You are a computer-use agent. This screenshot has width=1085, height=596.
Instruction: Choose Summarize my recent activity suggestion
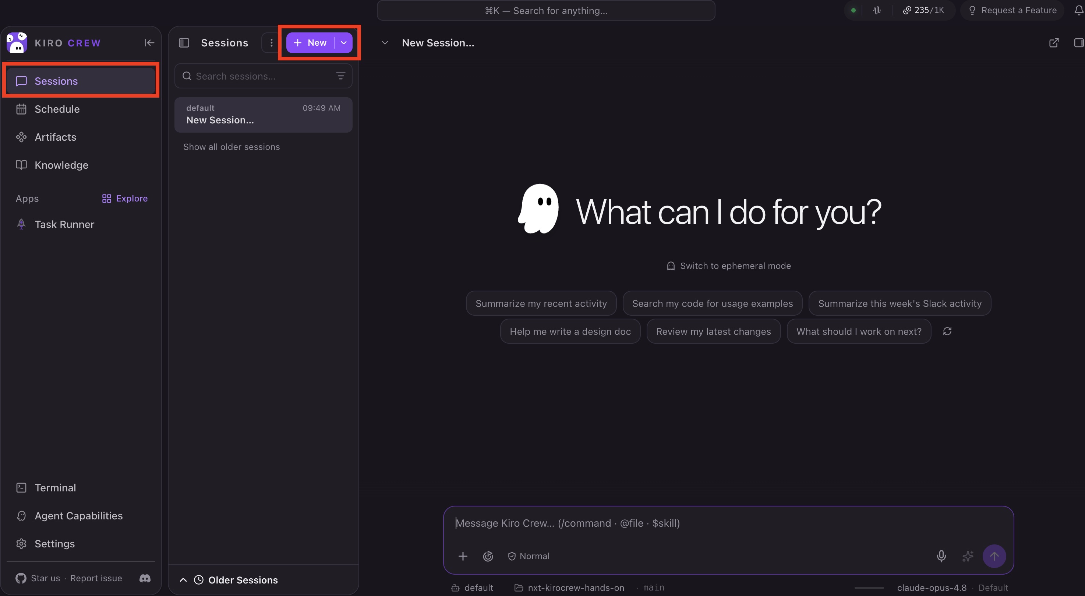coord(541,304)
